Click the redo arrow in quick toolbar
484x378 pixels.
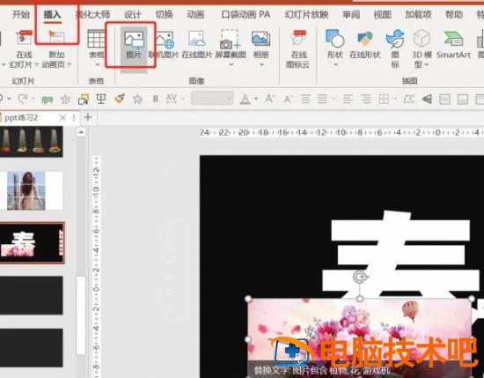[22, 99]
